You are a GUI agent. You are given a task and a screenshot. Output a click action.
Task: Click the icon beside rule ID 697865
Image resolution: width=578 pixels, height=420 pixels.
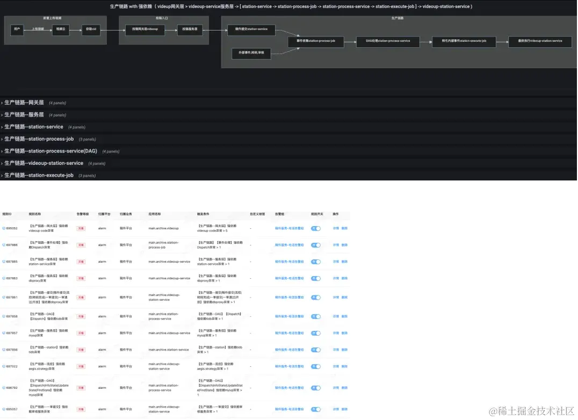tap(4, 262)
